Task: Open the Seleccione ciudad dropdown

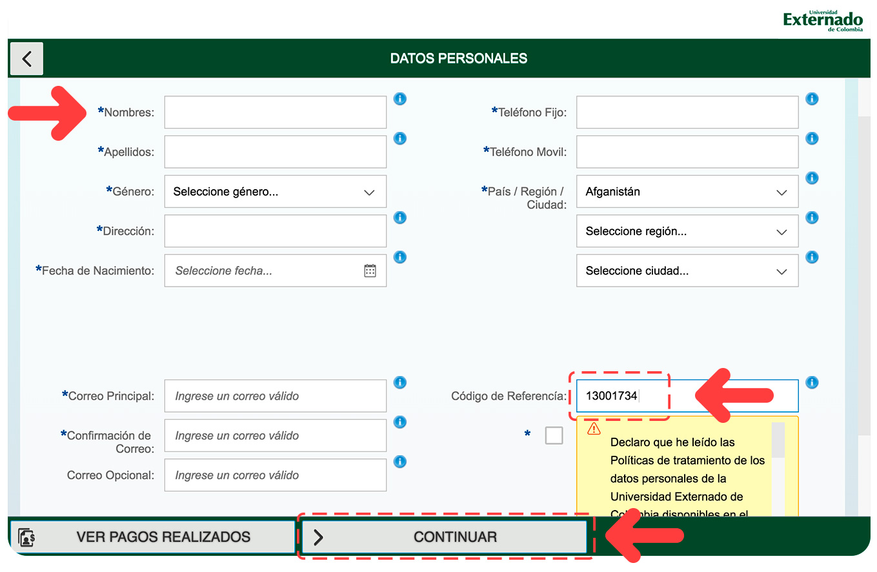Action: 687,271
